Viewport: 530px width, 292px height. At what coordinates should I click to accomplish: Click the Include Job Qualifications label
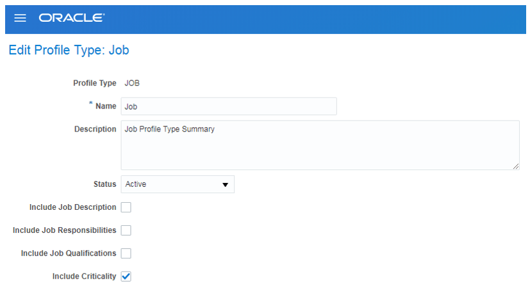click(x=69, y=253)
